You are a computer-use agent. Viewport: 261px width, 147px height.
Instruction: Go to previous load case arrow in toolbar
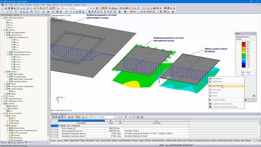[x=91, y=8]
